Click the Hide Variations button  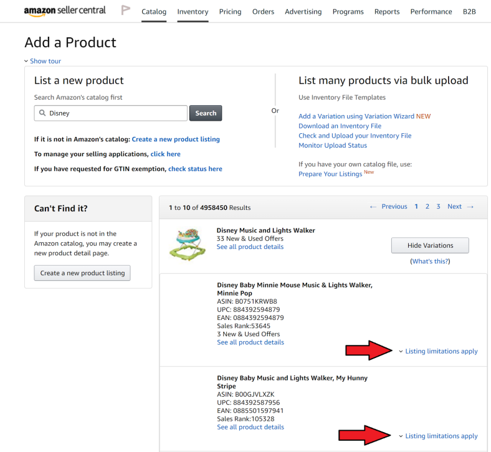pyautogui.click(x=430, y=245)
